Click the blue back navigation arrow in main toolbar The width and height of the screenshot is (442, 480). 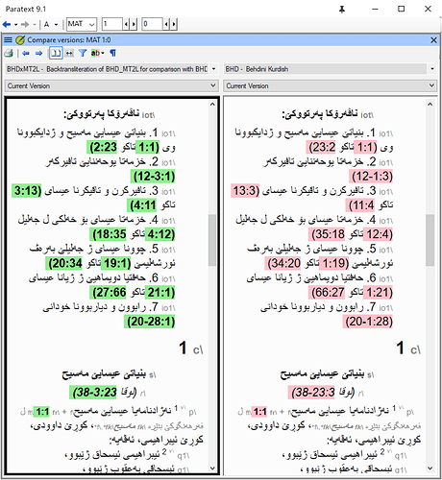click(x=7, y=24)
